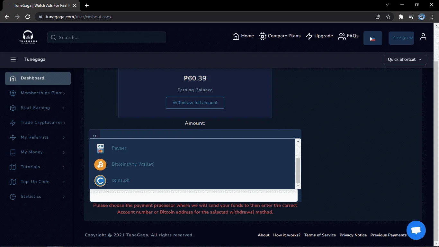Click the Start Earning cube icon

coord(13,108)
